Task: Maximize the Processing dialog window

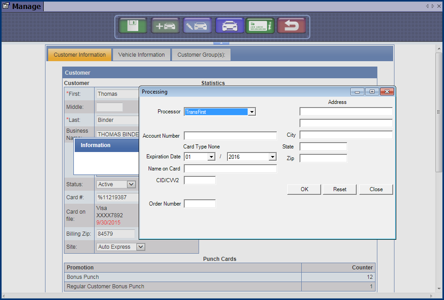Action: point(372,92)
